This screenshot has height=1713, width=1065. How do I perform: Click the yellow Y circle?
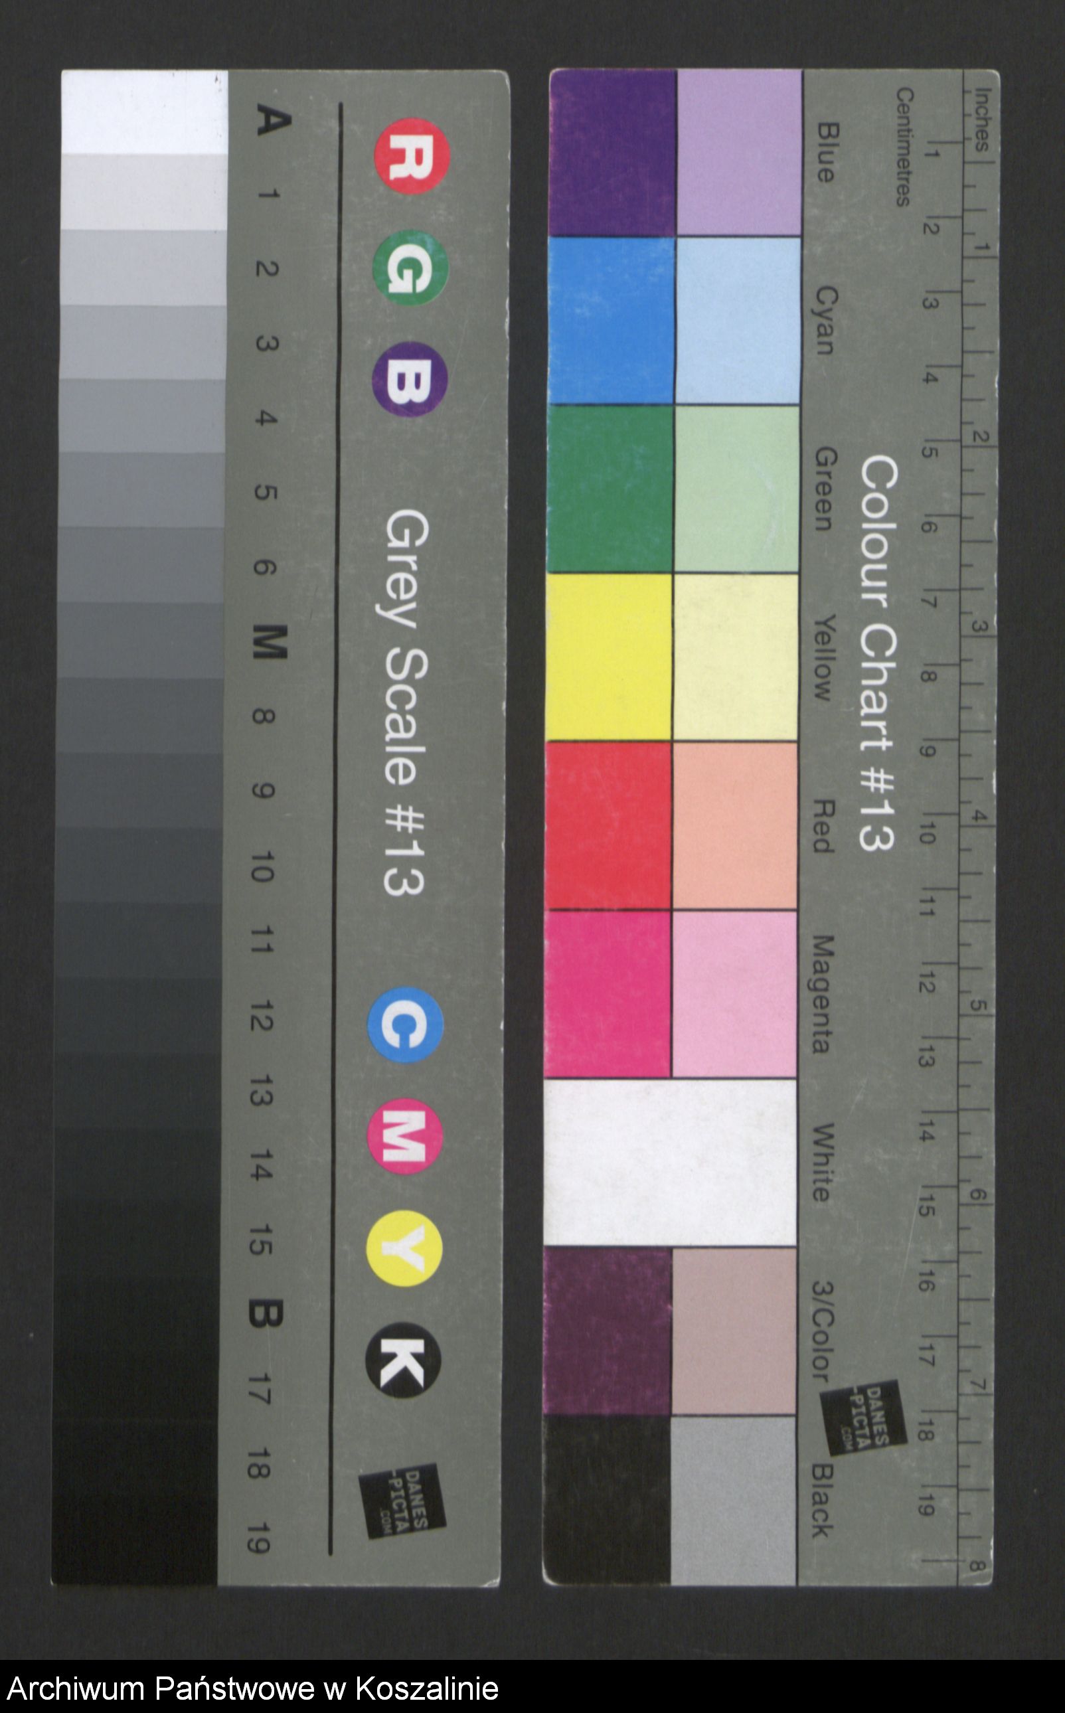pyautogui.click(x=404, y=1248)
